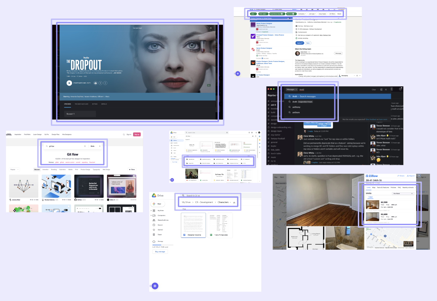
Task: Open the Shots dropdown in Dribbble search
Action: [95, 146]
